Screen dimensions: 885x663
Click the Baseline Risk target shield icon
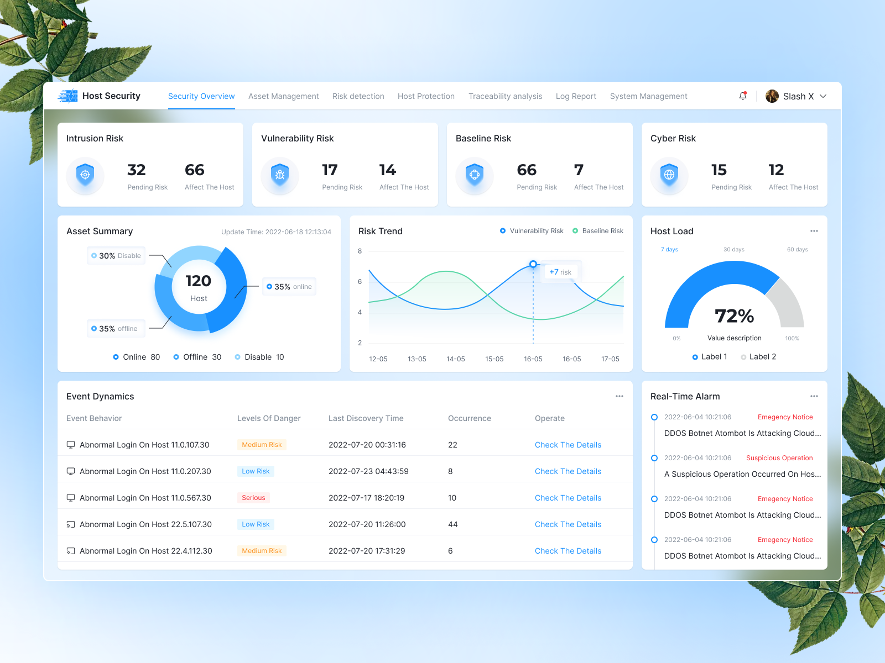point(475,177)
